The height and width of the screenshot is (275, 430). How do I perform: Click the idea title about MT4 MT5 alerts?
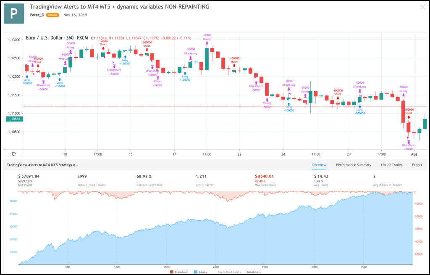[119, 7]
